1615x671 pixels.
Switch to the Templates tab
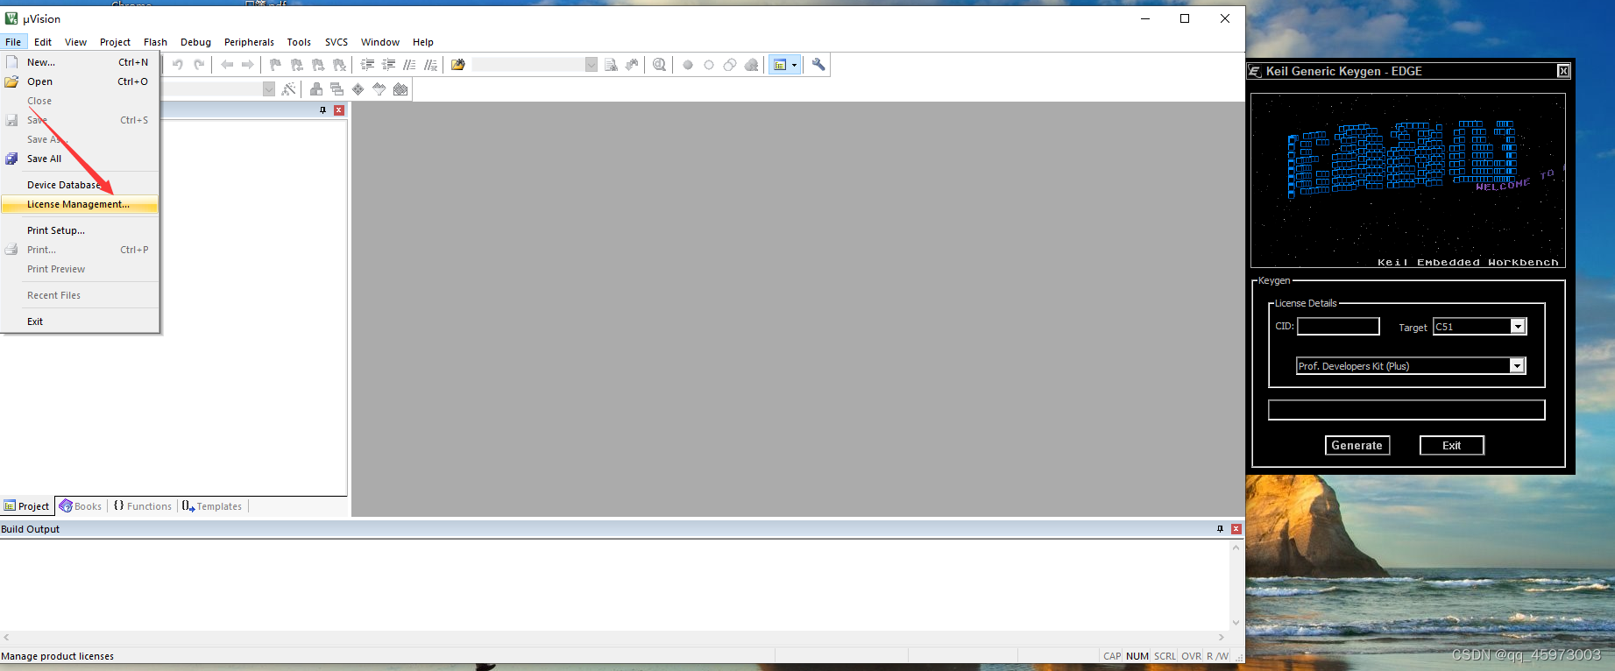[212, 506]
